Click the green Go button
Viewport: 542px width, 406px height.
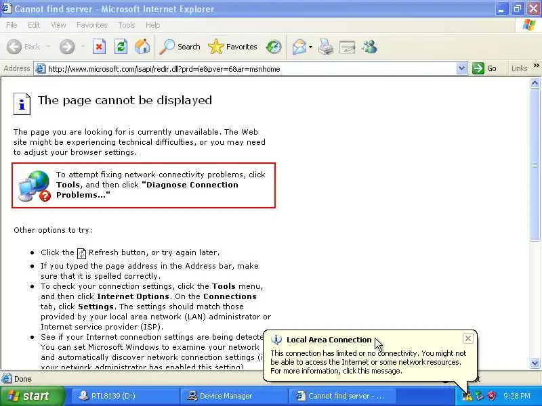tap(484, 68)
